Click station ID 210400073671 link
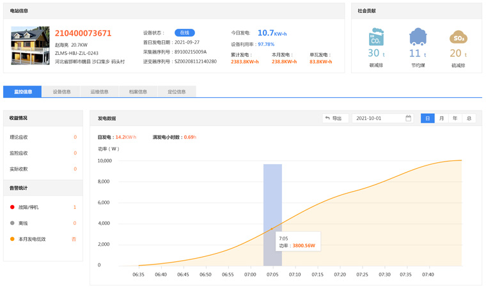 pos(83,33)
